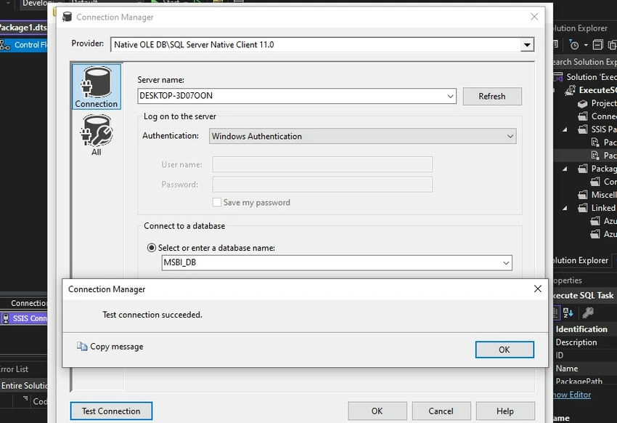Click the Solution Explorer history clock icon

(574, 45)
